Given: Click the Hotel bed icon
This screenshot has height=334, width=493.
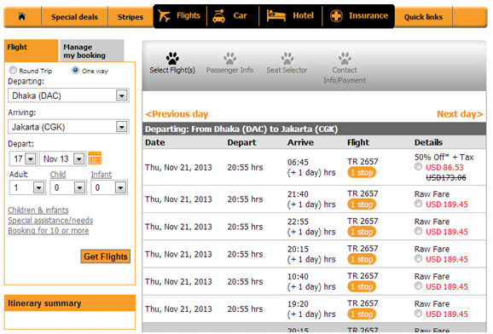Looking at the screenshot, I should 275,15.
